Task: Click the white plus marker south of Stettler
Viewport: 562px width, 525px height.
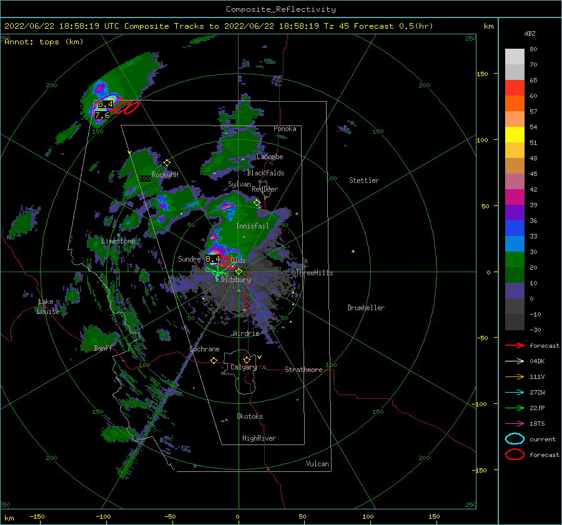Action: coord(353,251)
